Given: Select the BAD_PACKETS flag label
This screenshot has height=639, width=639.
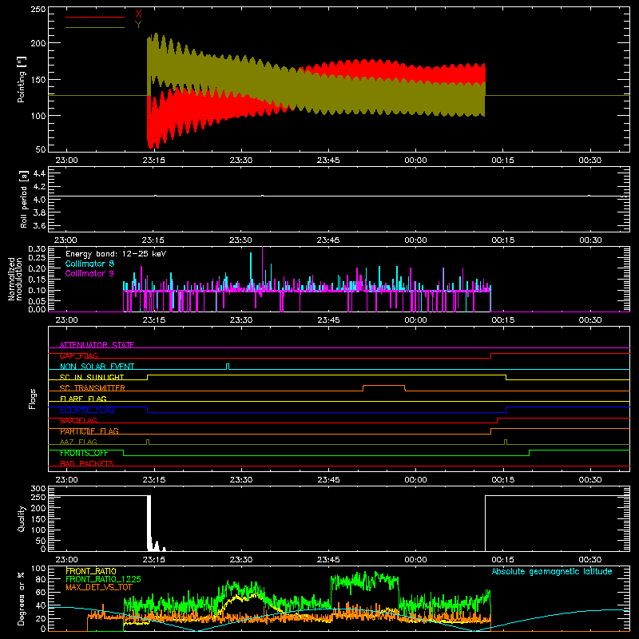Looking at the screenshot, I should pyautogui.click(x=87, y=463).
